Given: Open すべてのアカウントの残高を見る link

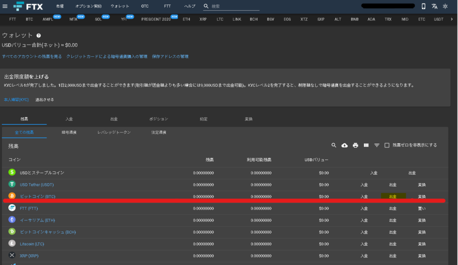Looking at the screenshot, I should [x=32, y=56].
